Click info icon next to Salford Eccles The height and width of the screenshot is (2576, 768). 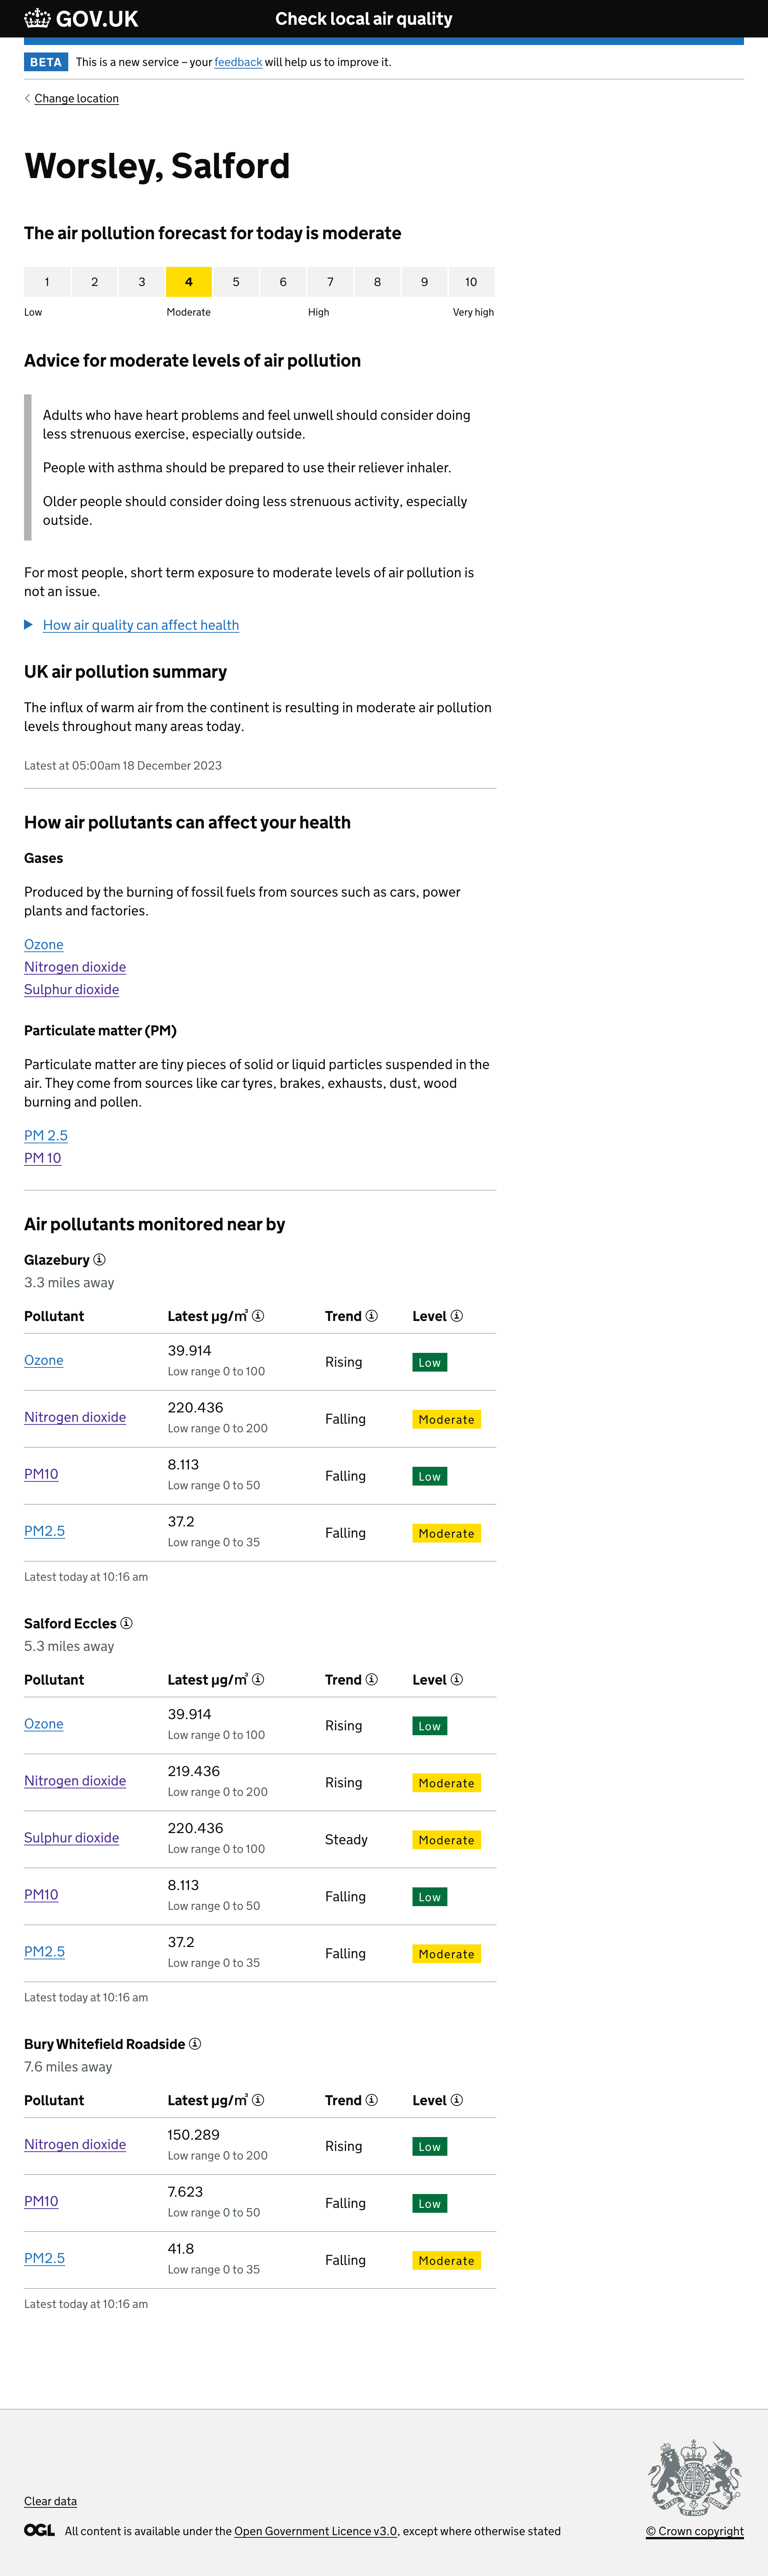126,1623
